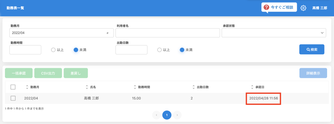Open the 今すぐご相談 consultation button
Viewport: 334px width, 124px height.
(x=279, y=8)
